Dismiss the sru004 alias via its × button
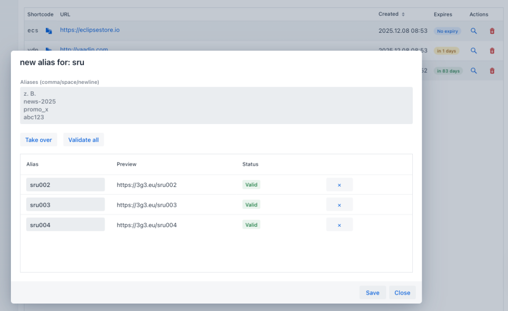 [x=339, y=224]
